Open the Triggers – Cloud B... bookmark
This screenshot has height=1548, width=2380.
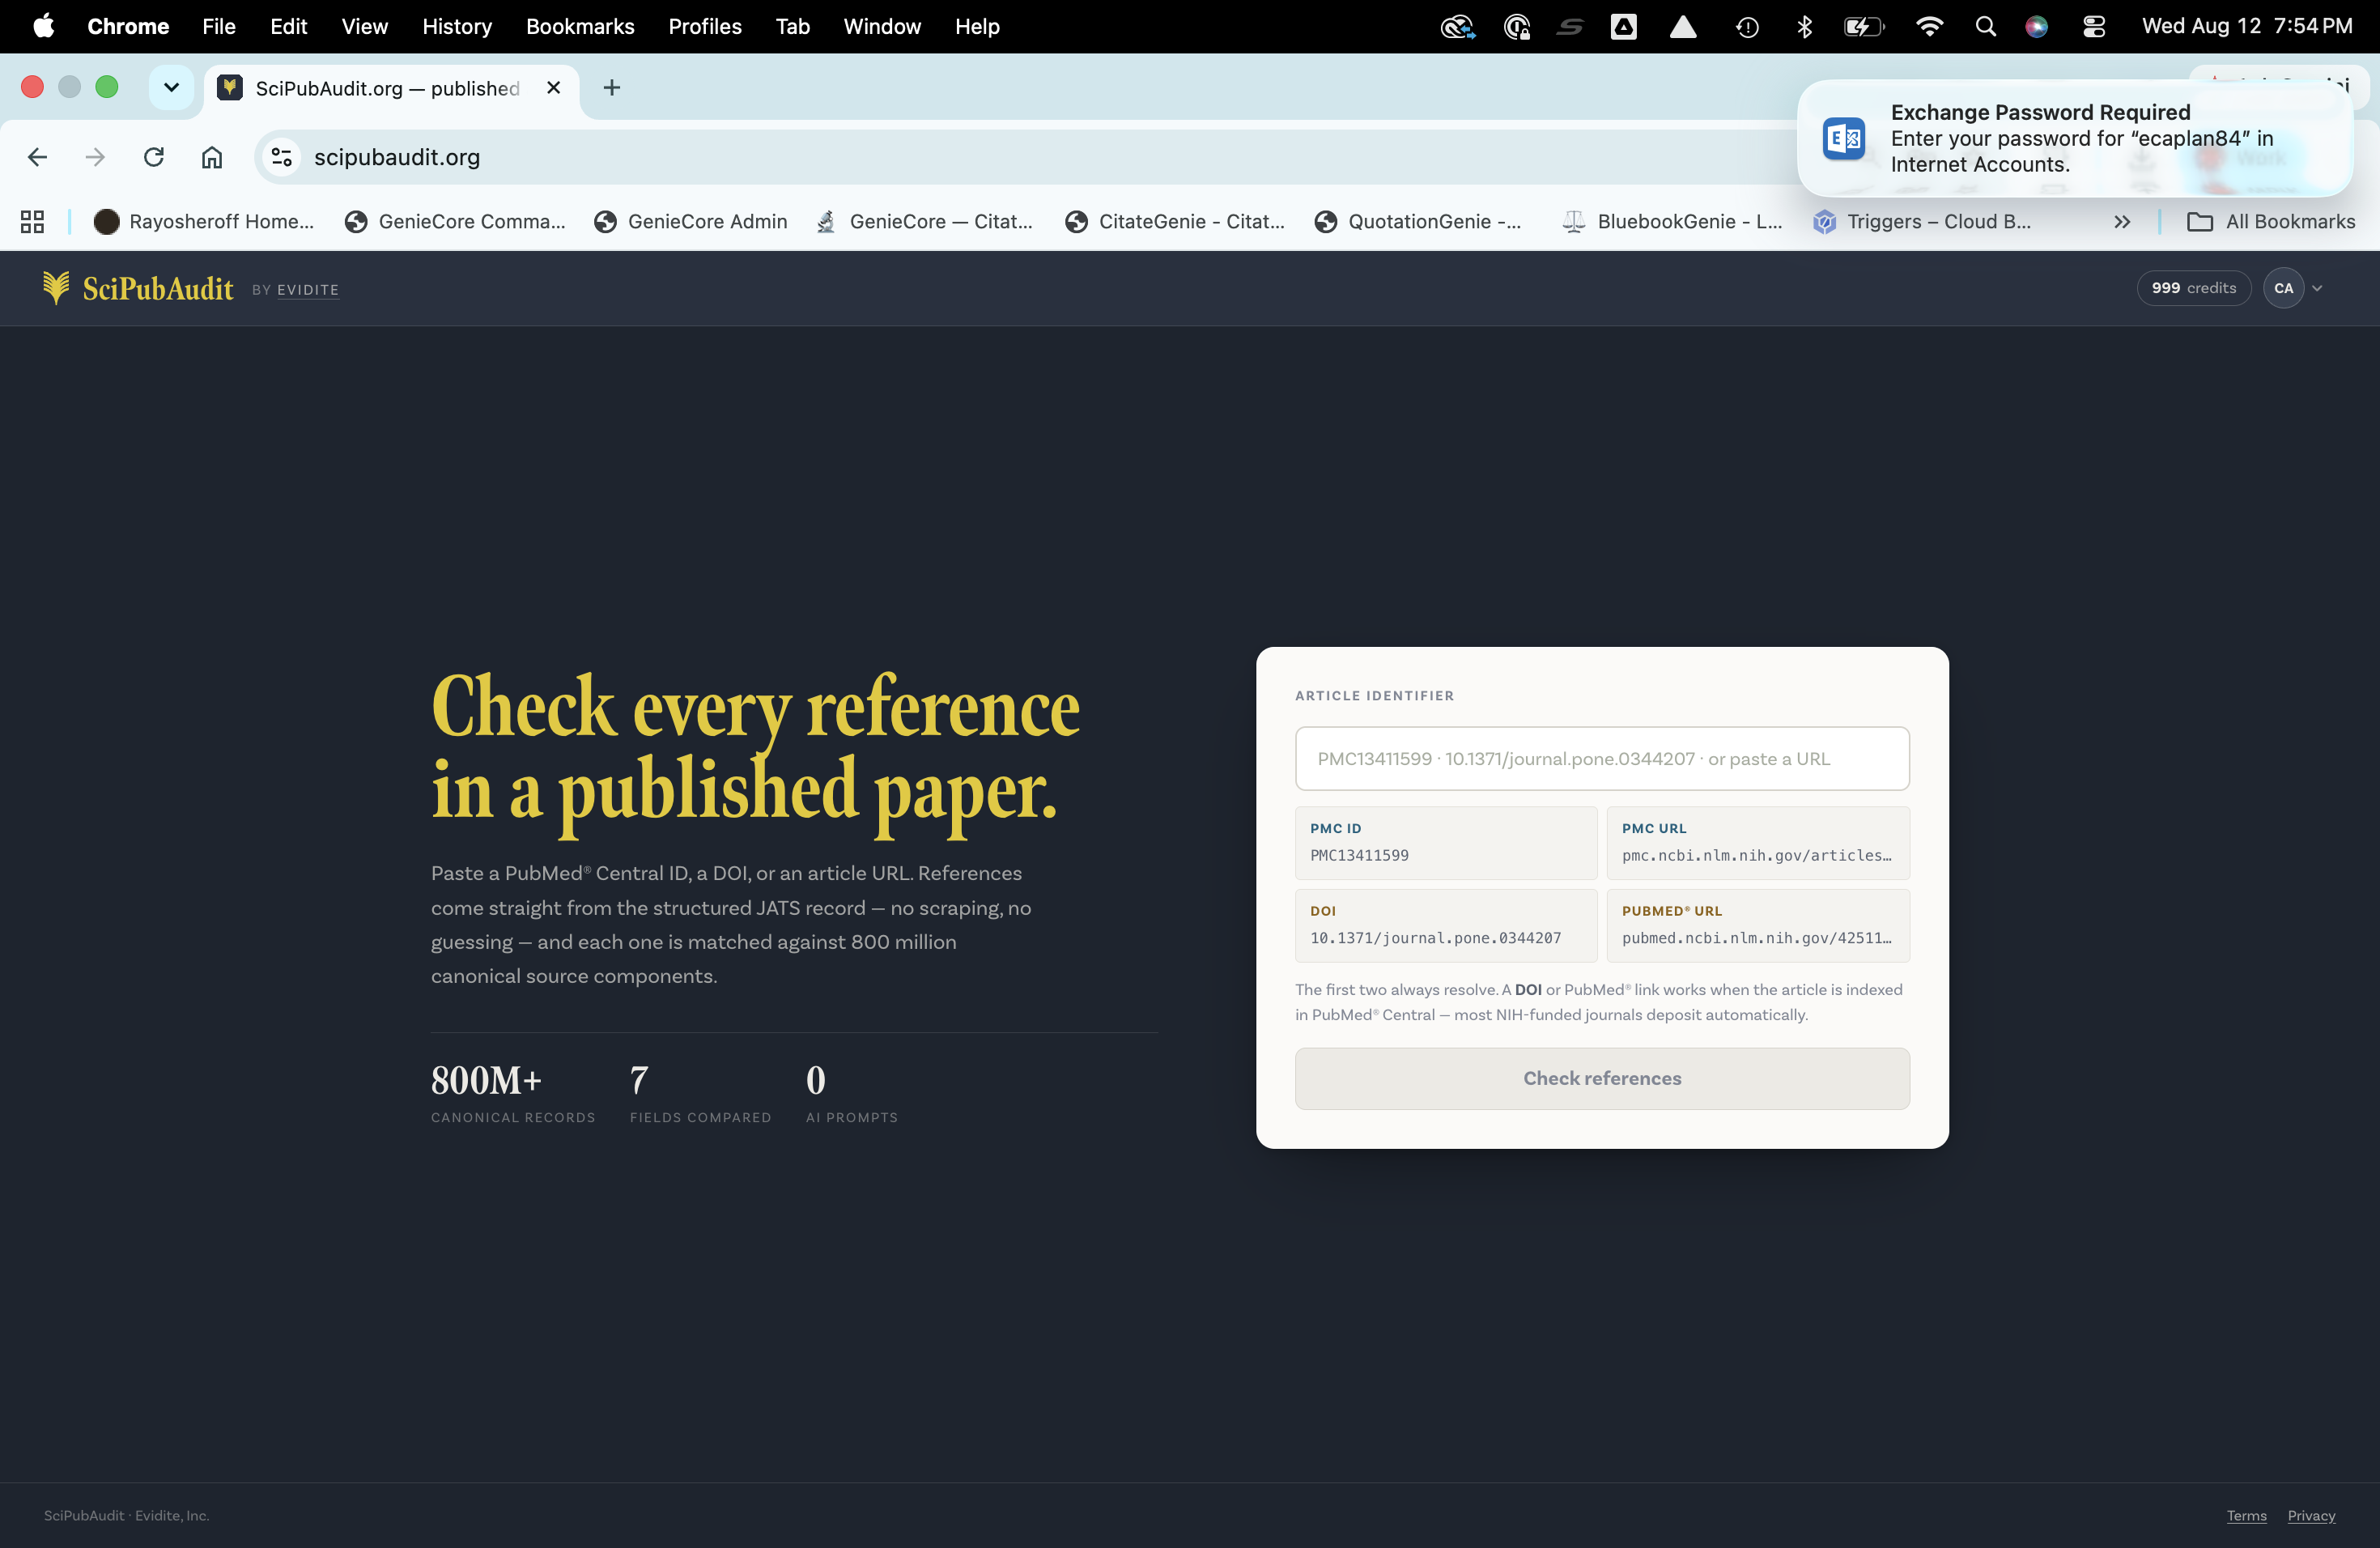coord(1923,221)
